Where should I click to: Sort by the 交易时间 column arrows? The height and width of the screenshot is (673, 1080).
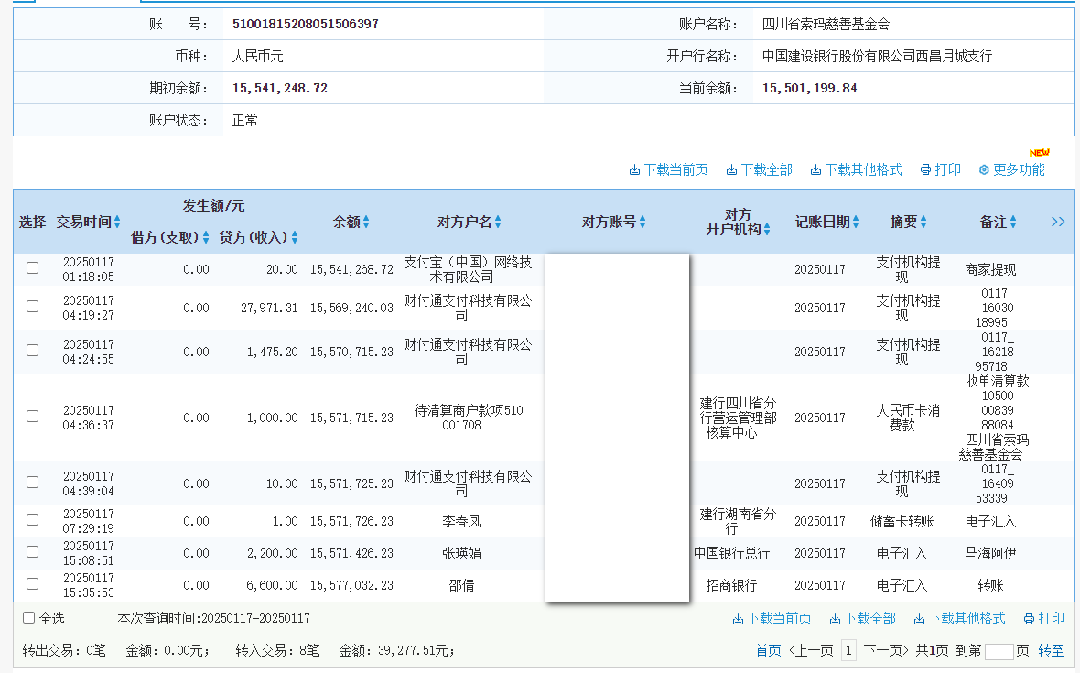117,222
